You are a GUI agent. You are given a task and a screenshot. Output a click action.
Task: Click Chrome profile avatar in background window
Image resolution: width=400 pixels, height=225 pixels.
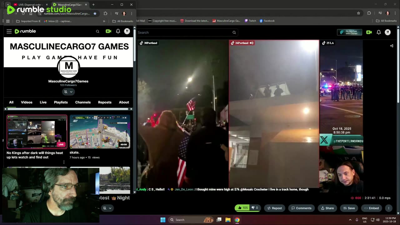388,13
